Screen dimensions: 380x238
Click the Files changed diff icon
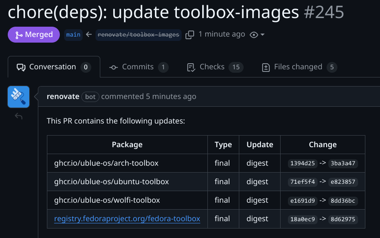click(266, 67)
